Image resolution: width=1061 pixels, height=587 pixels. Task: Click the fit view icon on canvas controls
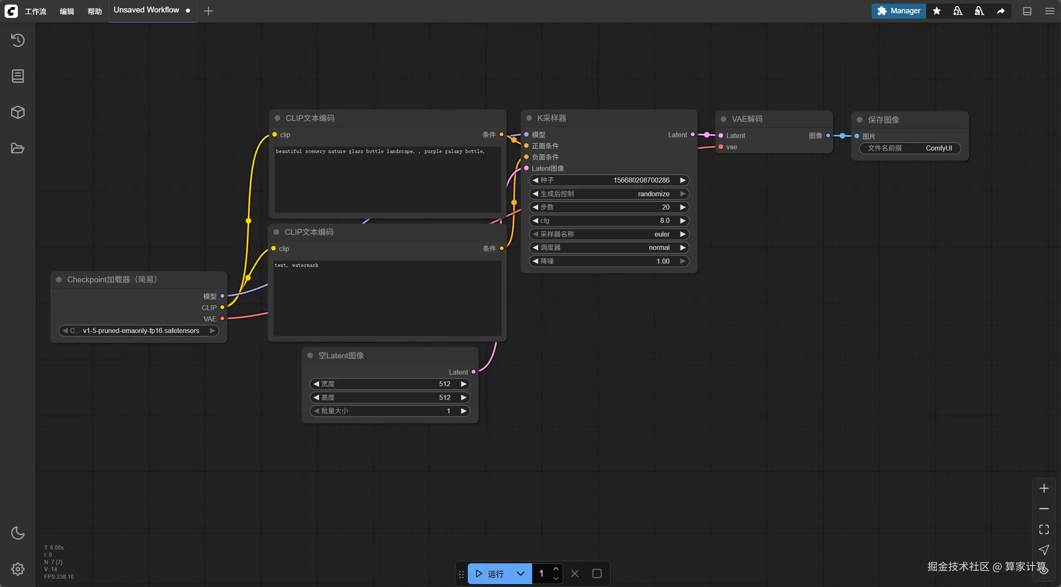click(1044, 529)
